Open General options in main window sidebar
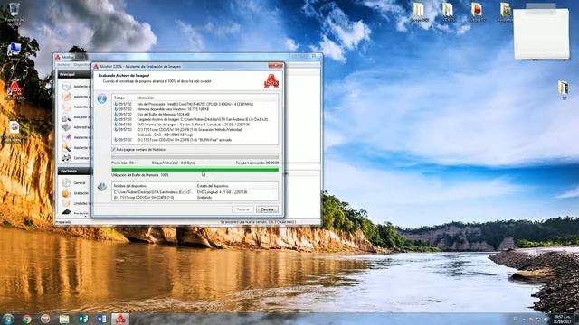The image size is (579, 325). [74, 183]
